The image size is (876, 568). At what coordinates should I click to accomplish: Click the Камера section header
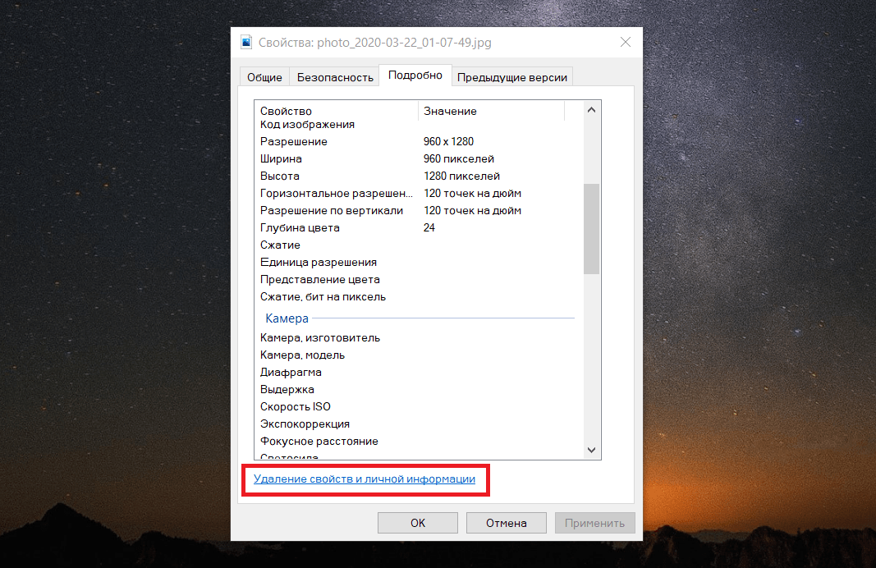tap(287, 318)
